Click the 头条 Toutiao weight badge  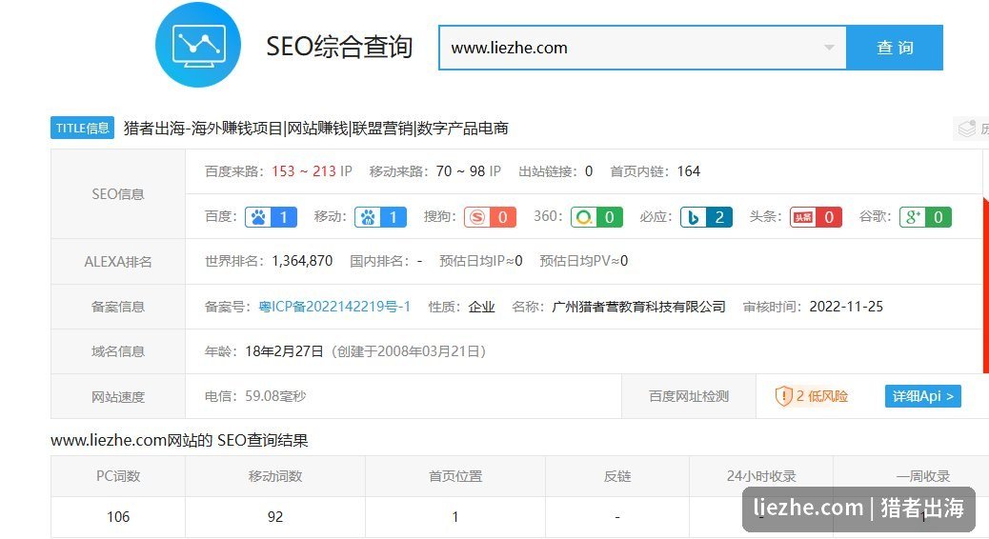816,217
